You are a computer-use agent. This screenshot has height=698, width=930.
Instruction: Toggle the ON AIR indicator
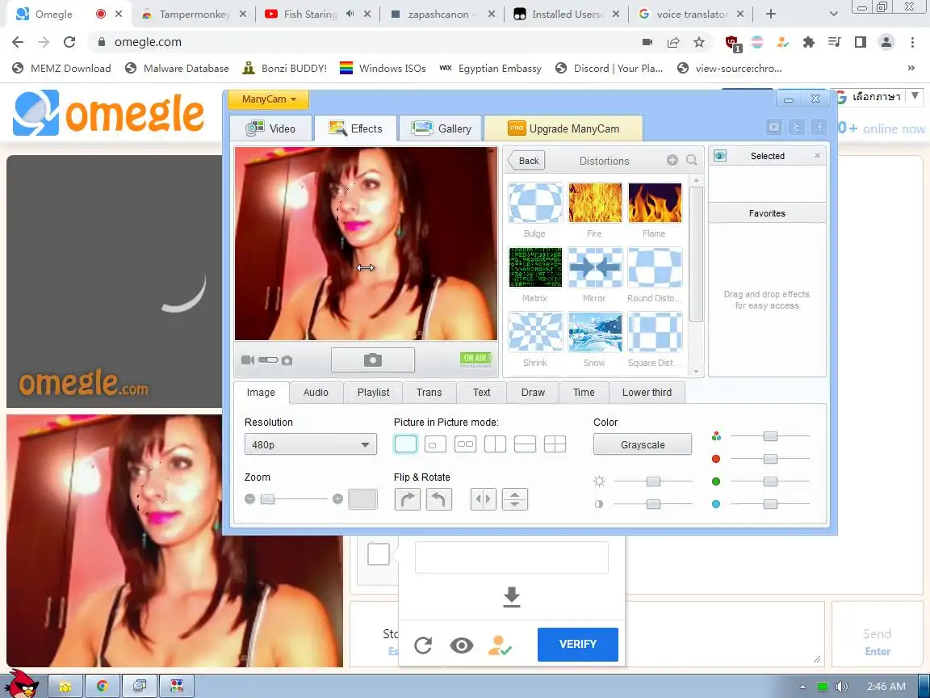click(475, 359)
